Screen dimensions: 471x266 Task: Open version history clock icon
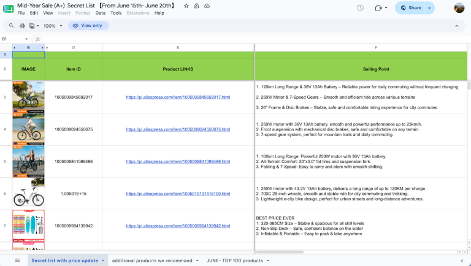[x=360, y=8]
